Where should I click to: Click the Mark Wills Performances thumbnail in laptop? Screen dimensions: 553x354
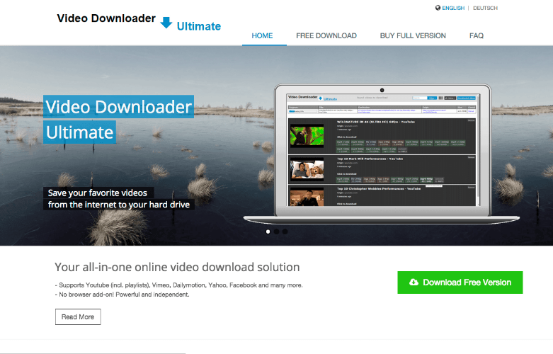(307, 170)
